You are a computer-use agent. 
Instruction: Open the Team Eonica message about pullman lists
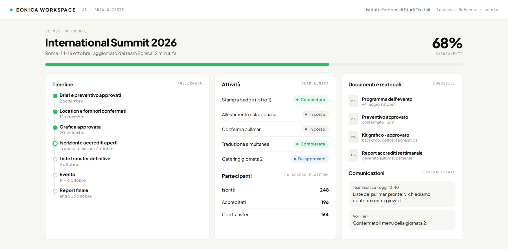tap(402, 194)
